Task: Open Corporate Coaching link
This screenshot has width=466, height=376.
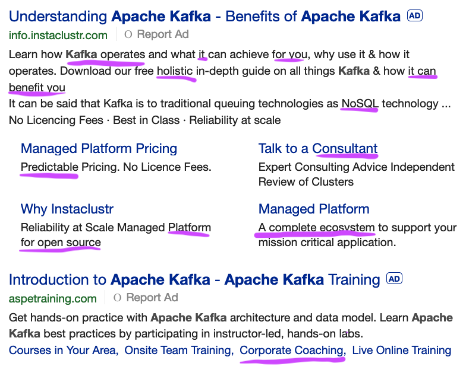Action: (x=292, y=350)
